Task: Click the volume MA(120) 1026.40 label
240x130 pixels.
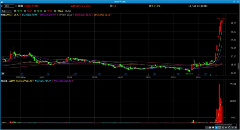Action: (63, 81)
